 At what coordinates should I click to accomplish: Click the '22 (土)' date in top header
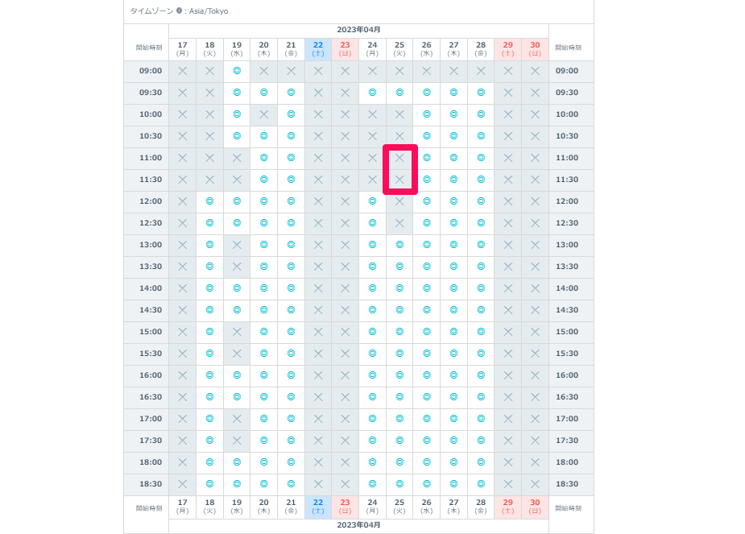318,49
